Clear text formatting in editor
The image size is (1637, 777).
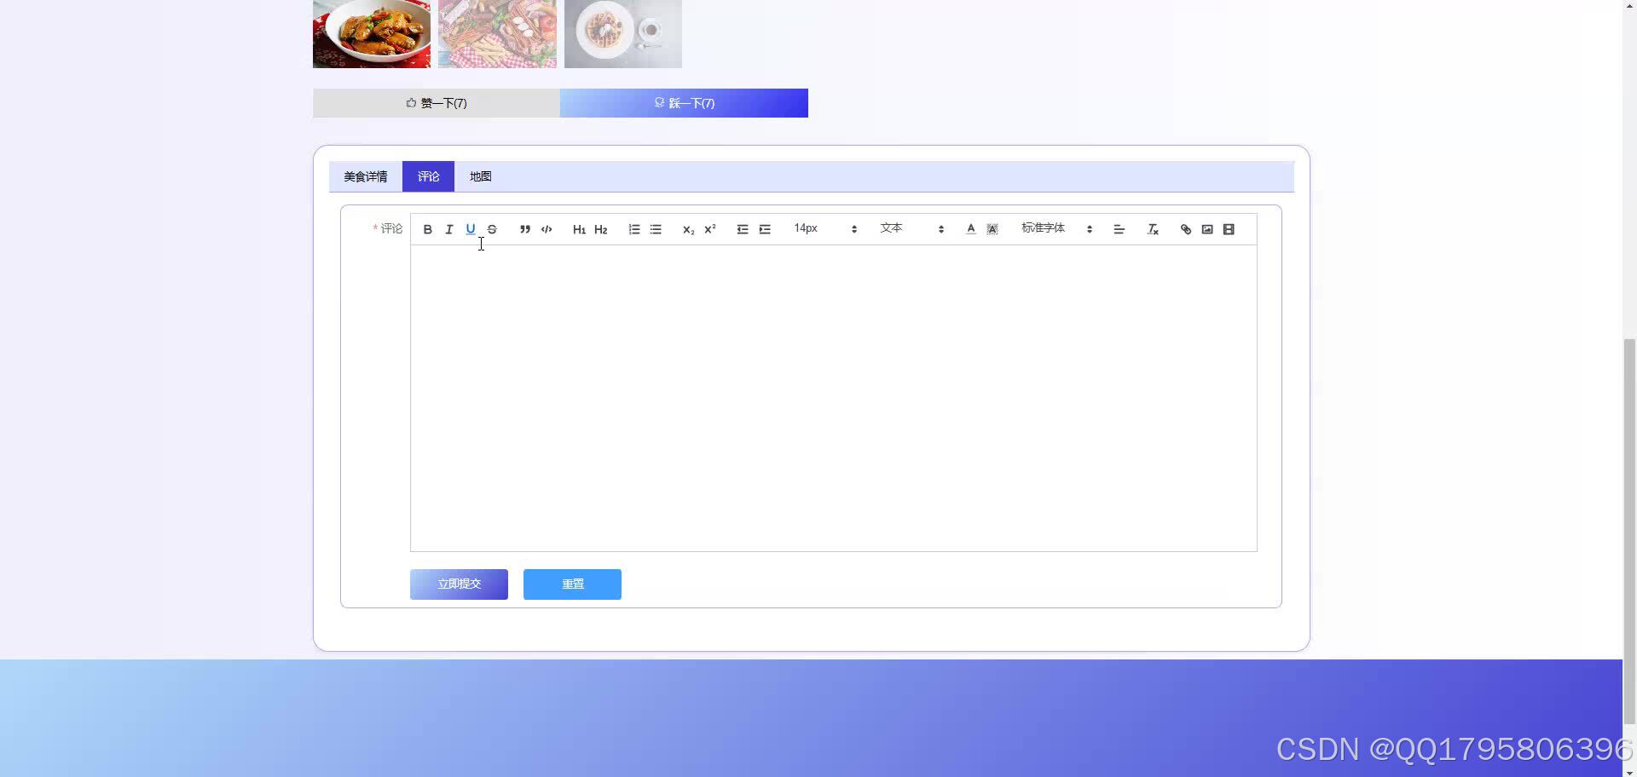tap(1153, 229)
